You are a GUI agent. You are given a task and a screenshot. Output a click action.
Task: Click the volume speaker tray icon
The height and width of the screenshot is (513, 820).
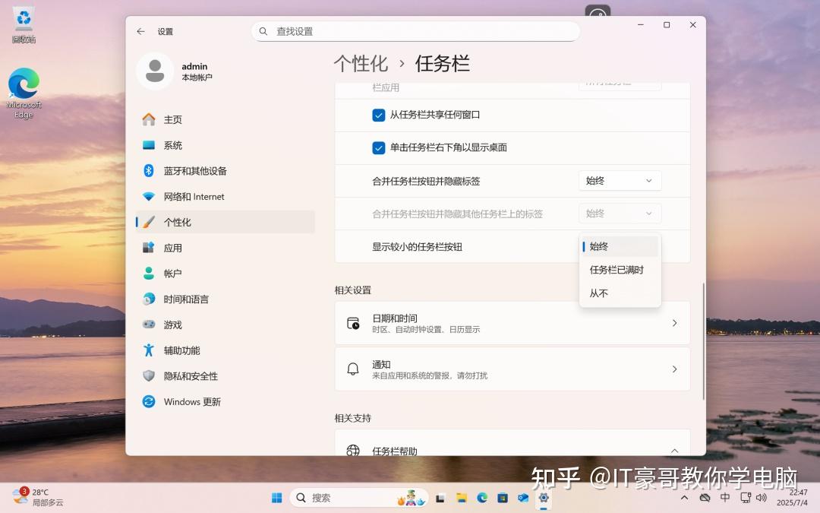click(762, 498)
